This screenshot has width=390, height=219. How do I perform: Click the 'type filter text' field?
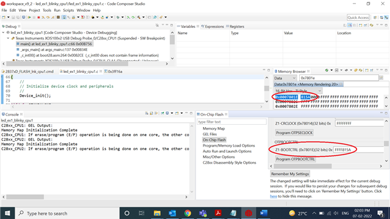232,122
